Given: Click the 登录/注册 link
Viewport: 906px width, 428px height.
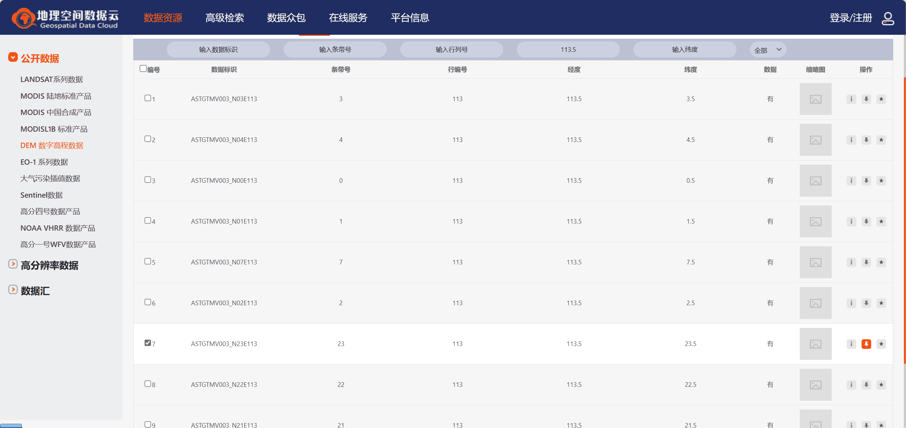Looking at the screenshot, I should pyautogui.click(x=851, y=18).
